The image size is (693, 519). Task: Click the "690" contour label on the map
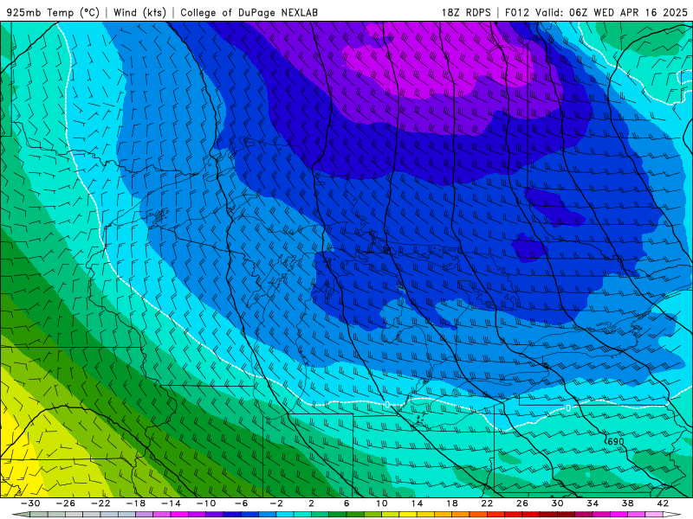tap(616, 441)
